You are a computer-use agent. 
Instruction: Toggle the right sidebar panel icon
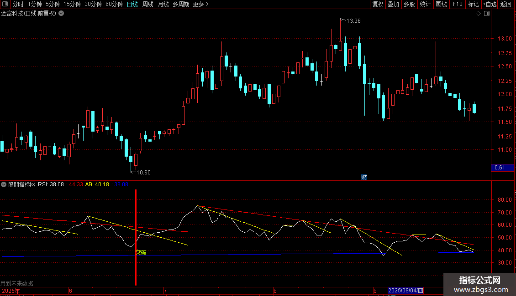(x=487, y=13)
